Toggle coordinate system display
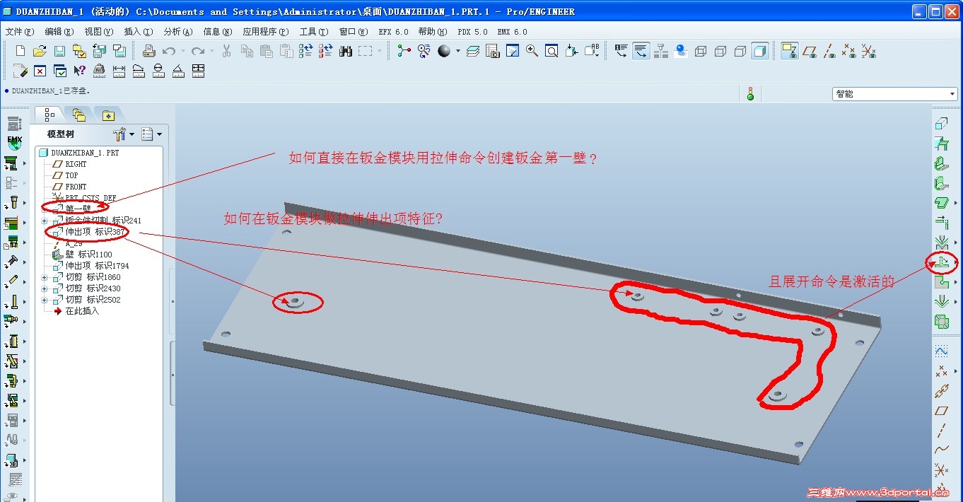The image size is (963, 502). (867, 50)
